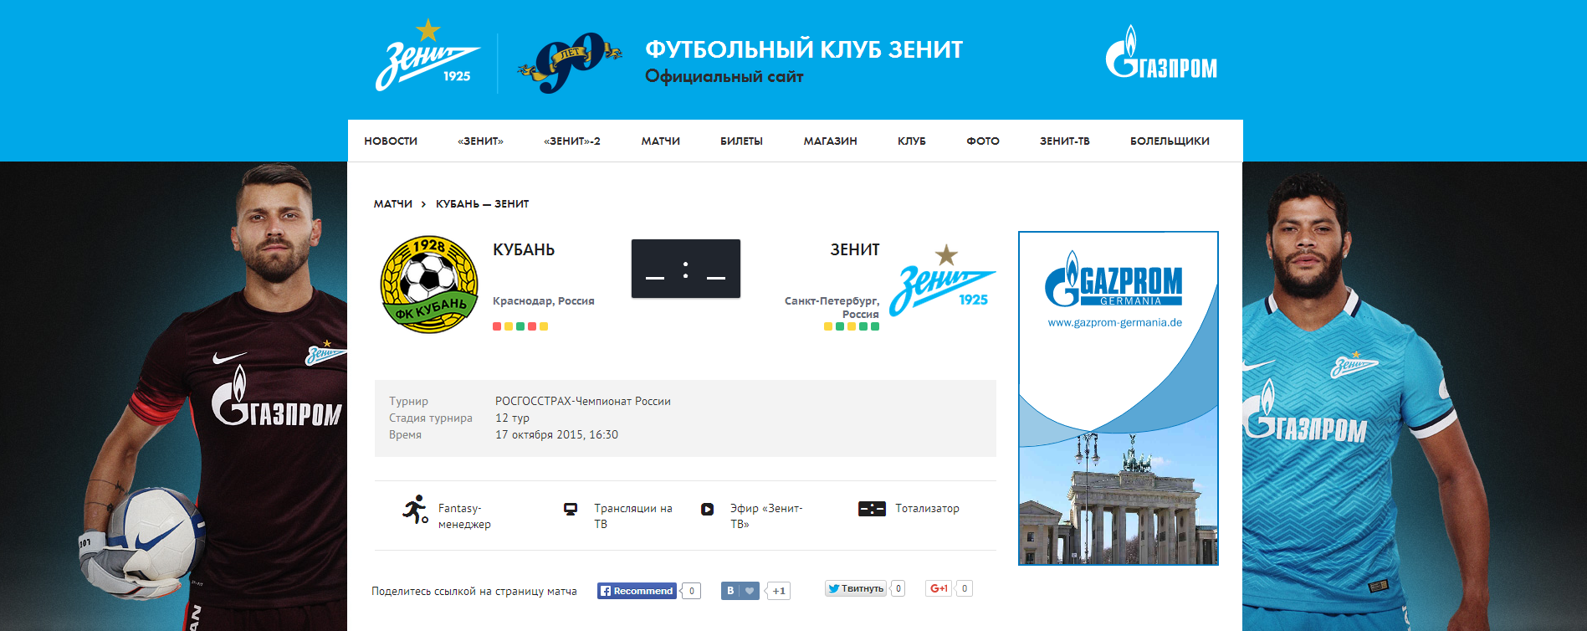Open the FC Kuban club crest

coord(429,284)
